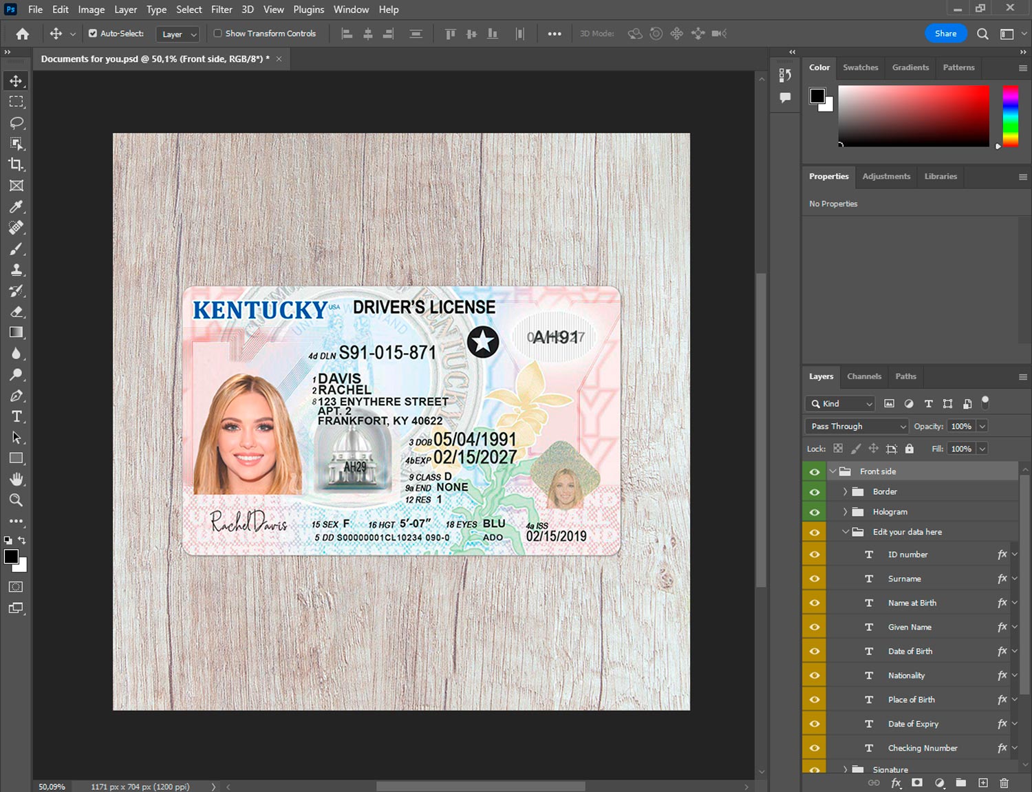This screenshot has height=792, width=1032.
Task: Pick the Horizontal Type tool
Action: 17,416
